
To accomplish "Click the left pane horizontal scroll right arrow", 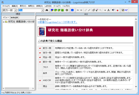I will pos(33,89).
